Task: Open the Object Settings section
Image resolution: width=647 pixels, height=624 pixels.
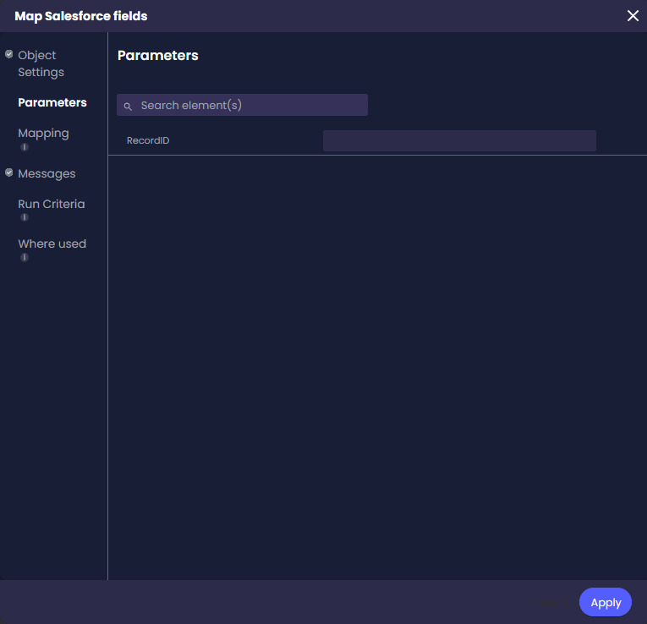Action: pyautogui.click(x=41, y=63)
